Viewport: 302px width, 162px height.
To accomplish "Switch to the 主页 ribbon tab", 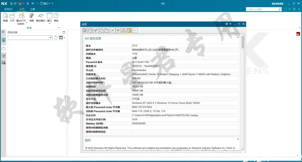I will pyautogui.click(x=22, y=9).
